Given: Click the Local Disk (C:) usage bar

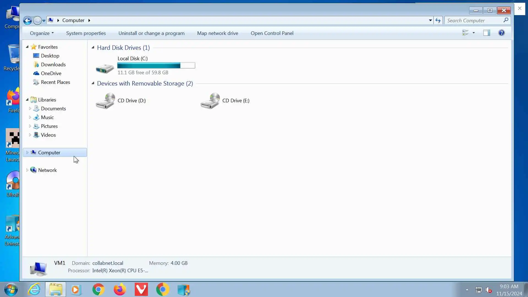Looking at the screenshot, I should tap(156, 65).
